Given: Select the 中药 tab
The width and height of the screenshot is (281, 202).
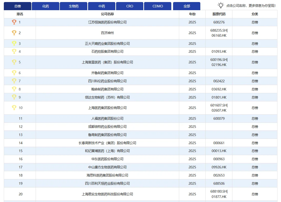Looking at the screenshot, I should [x=102, y=6].
